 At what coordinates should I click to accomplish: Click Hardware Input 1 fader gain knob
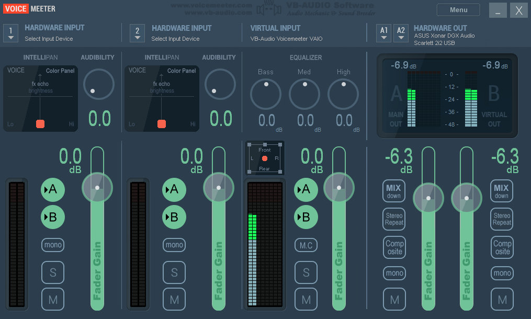(97, 188)
